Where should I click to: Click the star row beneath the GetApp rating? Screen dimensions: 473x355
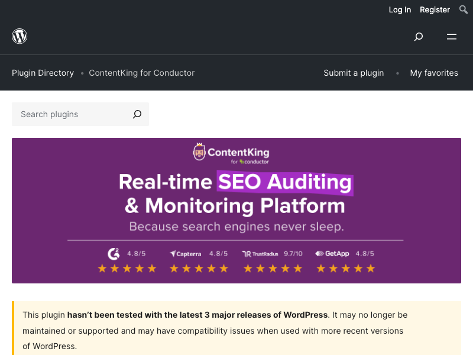[x=346, y=269]
